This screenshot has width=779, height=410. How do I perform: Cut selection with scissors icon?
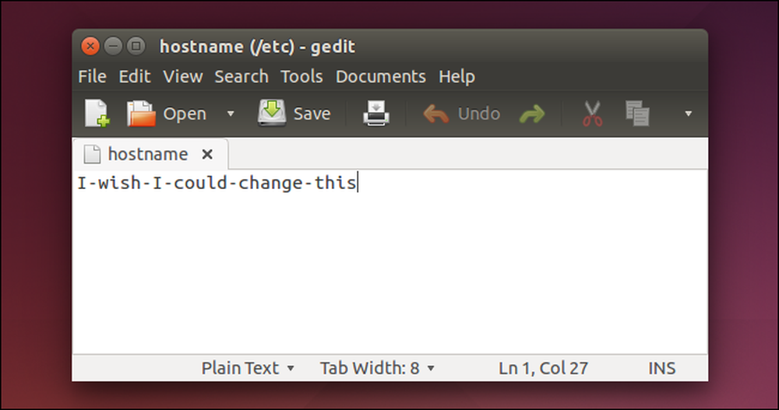tap(592, 114)
